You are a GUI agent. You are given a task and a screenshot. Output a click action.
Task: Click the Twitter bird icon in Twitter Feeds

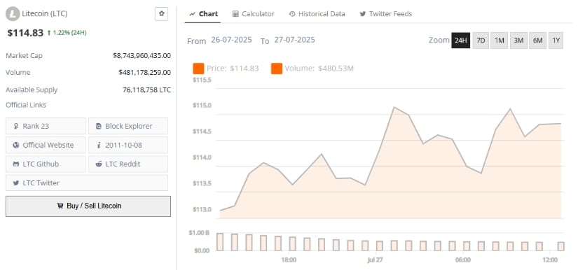(x=363, y=14)
